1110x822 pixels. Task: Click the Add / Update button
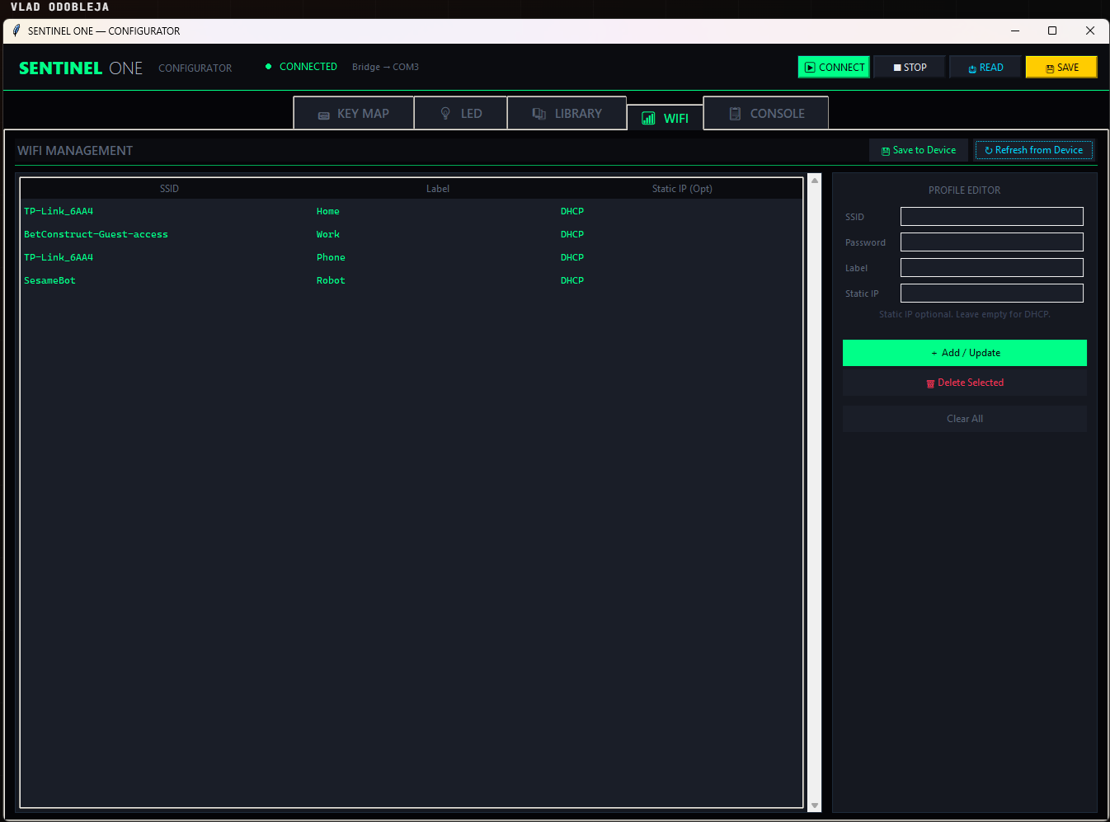965,353
